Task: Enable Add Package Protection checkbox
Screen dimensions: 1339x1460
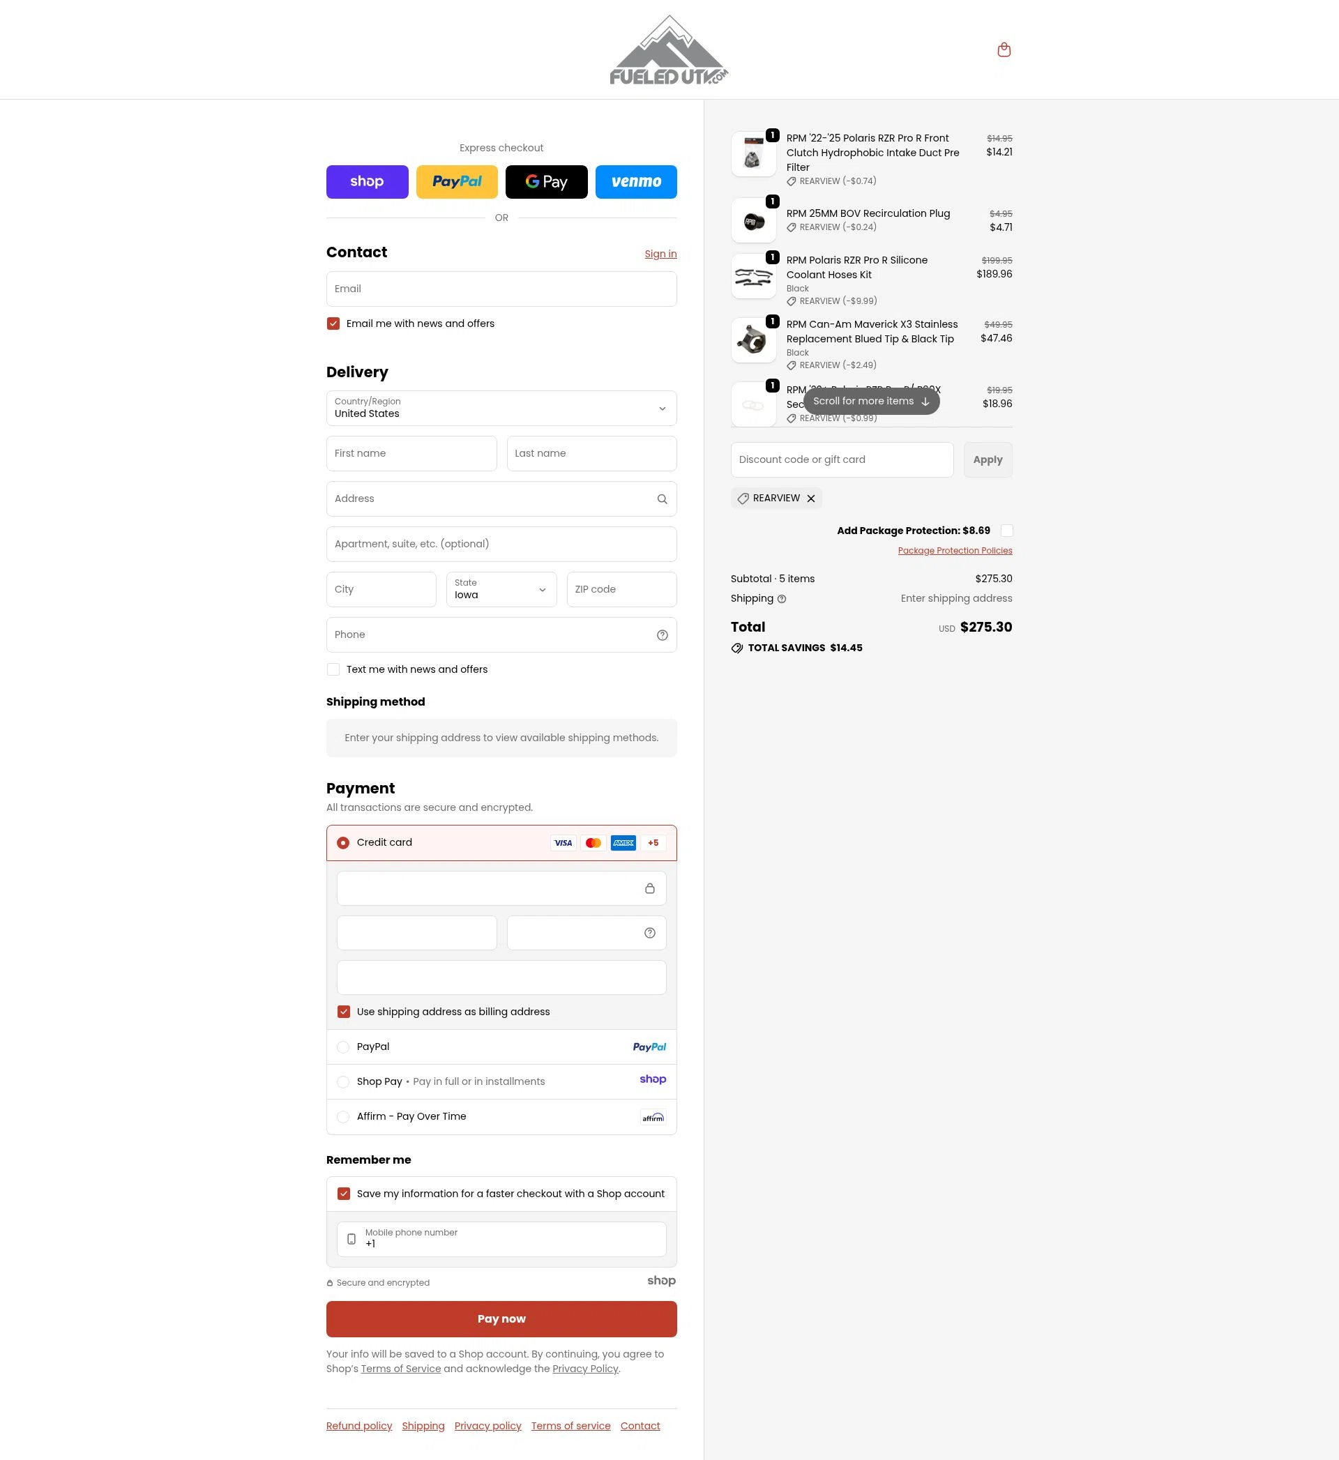Action: (1006, 531)
